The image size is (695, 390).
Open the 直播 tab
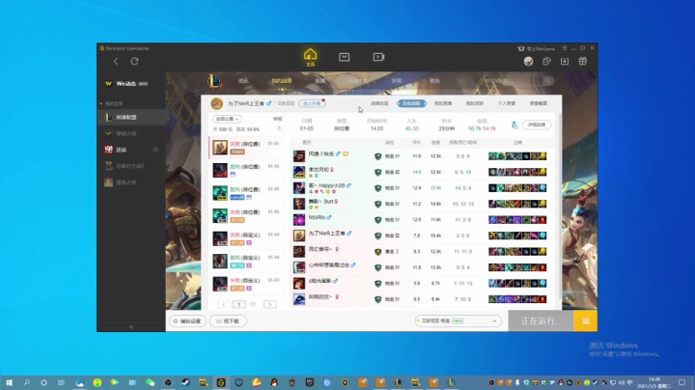(320, 81)
